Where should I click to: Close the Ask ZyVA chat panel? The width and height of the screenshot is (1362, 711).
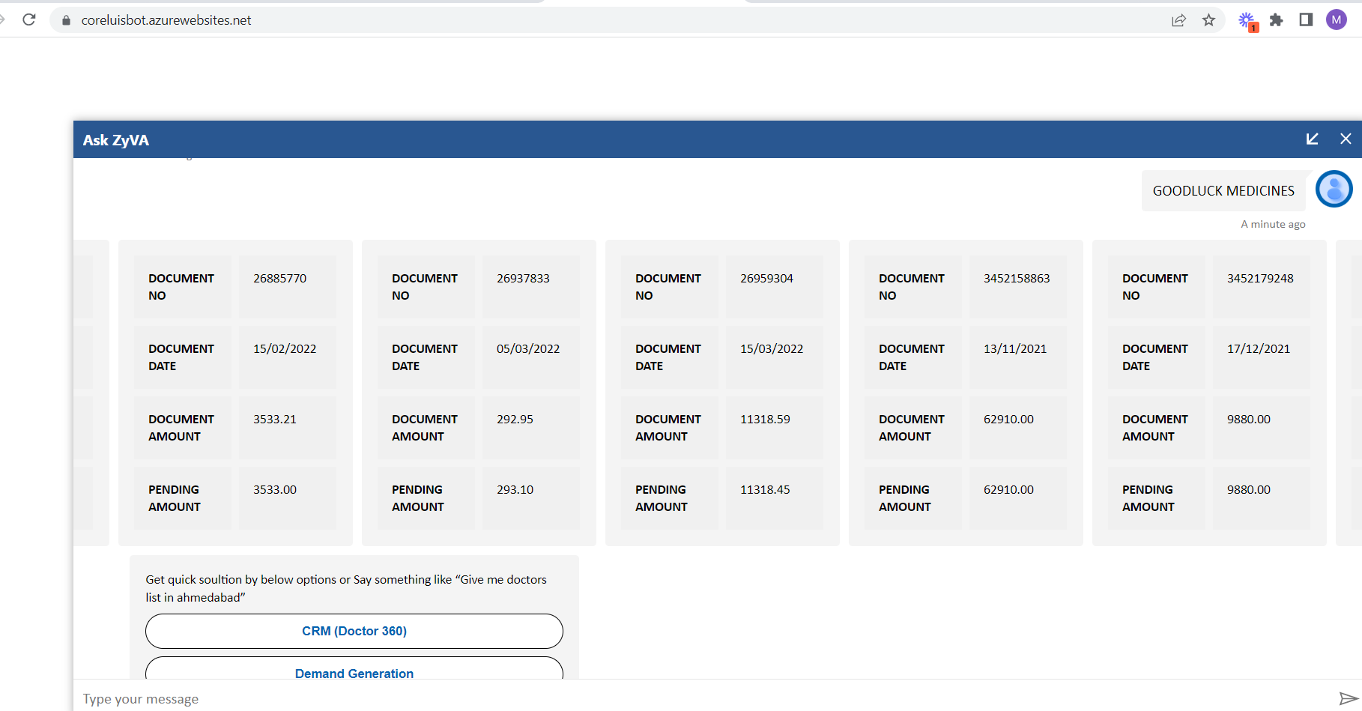1346,139
